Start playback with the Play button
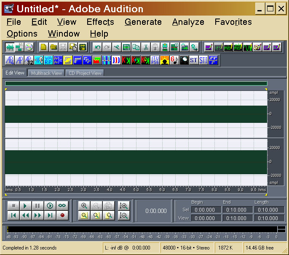Image resolution: width=289 pixels, height=255 pixels. pos(26,206)
